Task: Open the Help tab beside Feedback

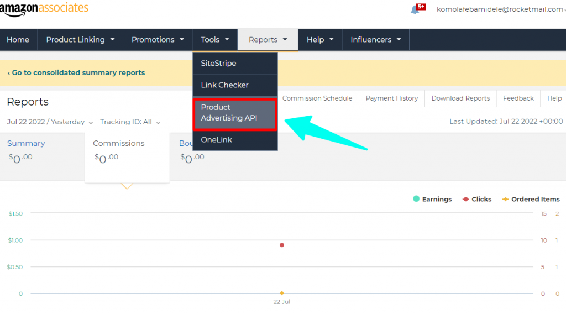Action: (554, 98)
